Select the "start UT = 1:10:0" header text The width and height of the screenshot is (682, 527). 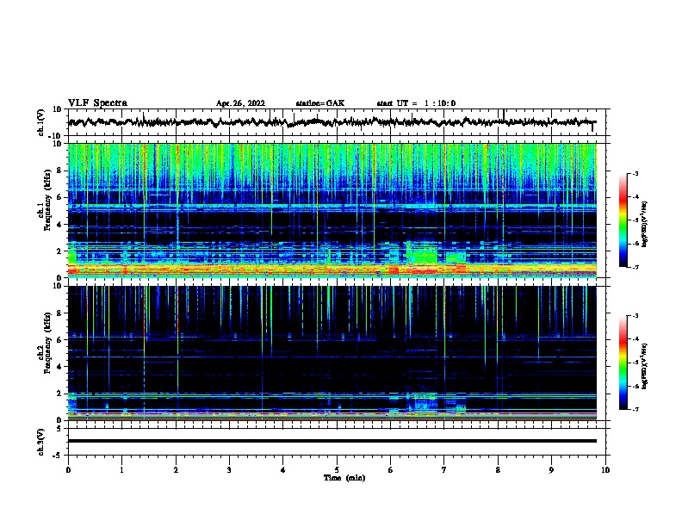(416, 103)
